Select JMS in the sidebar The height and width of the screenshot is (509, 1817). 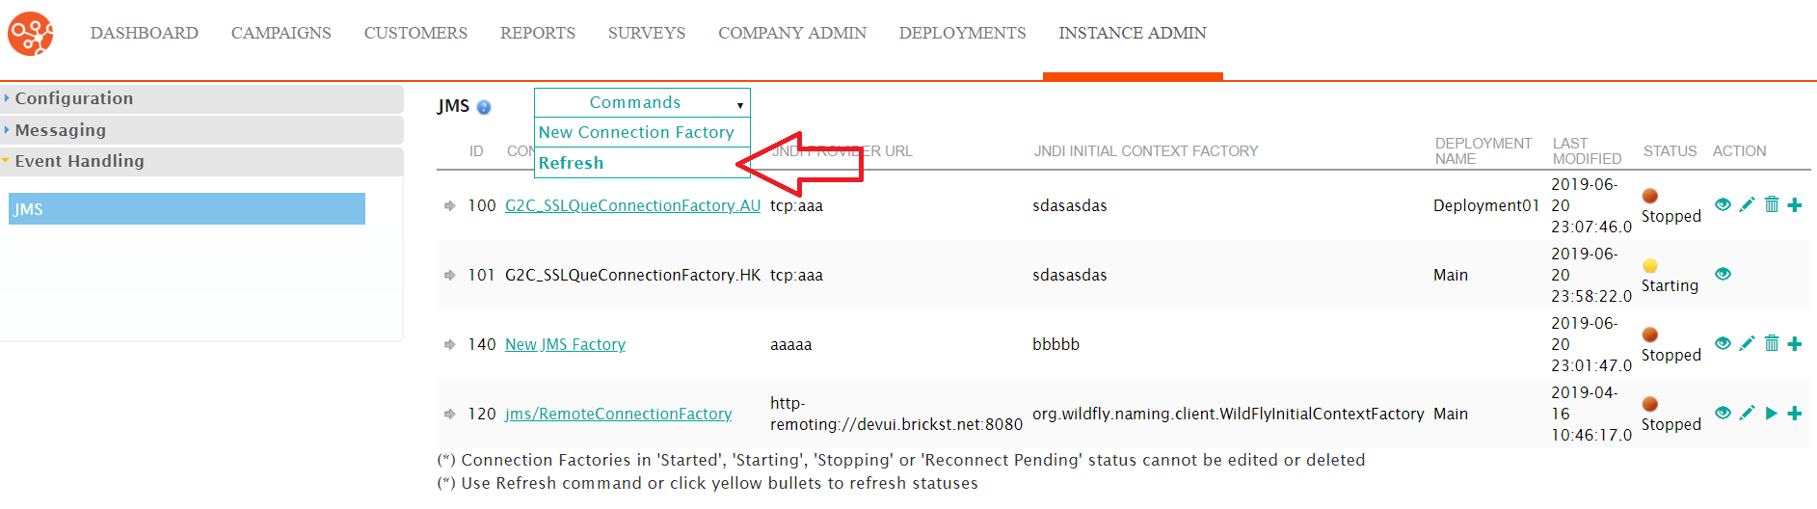pos(187,209)
